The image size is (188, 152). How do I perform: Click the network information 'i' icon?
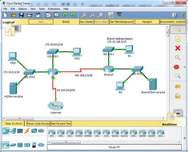pos(174,15)
